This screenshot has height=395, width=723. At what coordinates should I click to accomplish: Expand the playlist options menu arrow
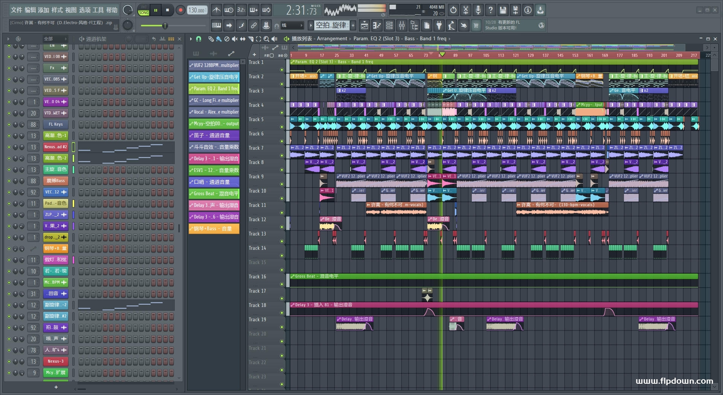click(191, 39)
